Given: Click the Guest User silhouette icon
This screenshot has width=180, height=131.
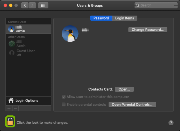Looking at the screenshot, I should [x=12, y=53].
